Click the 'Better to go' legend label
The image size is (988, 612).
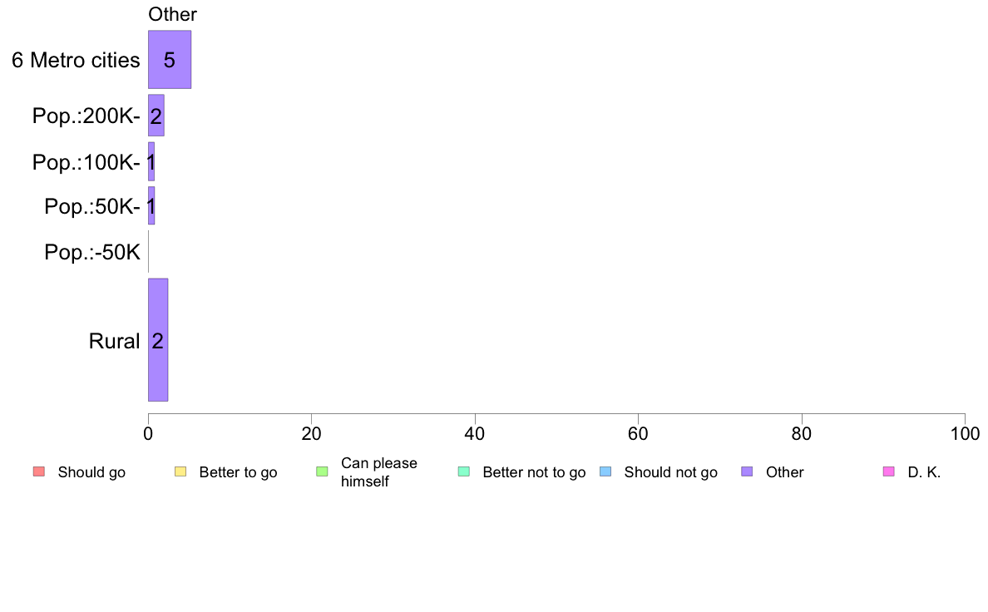coord(238,472)
